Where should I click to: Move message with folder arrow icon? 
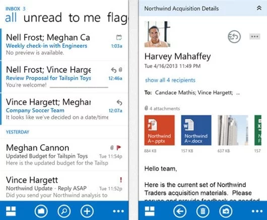click(x=226, y=211)
